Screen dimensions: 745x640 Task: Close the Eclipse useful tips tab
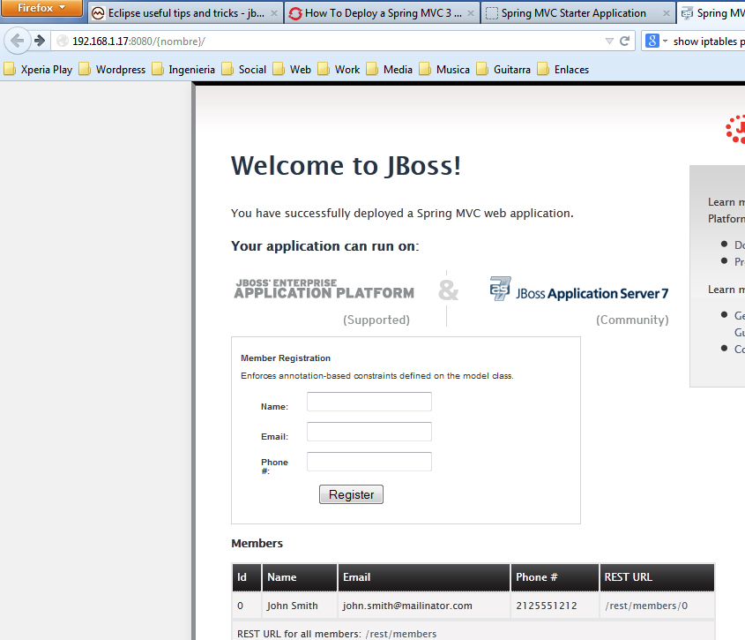tap(273, 13)
